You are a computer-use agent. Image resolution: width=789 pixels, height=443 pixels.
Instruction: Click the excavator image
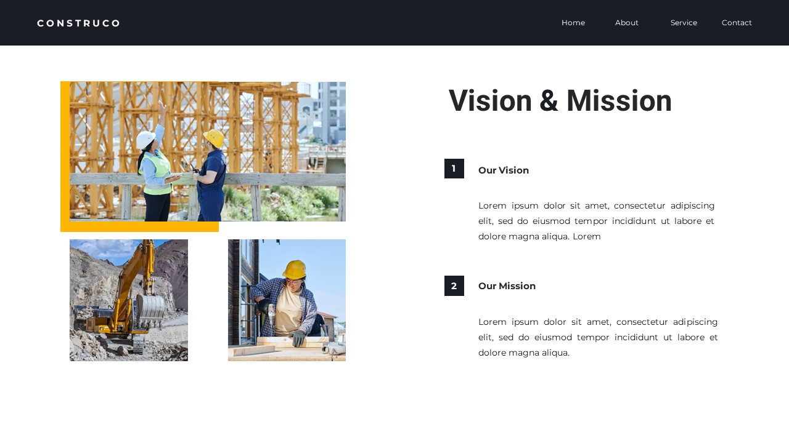(x=128, y=300)
